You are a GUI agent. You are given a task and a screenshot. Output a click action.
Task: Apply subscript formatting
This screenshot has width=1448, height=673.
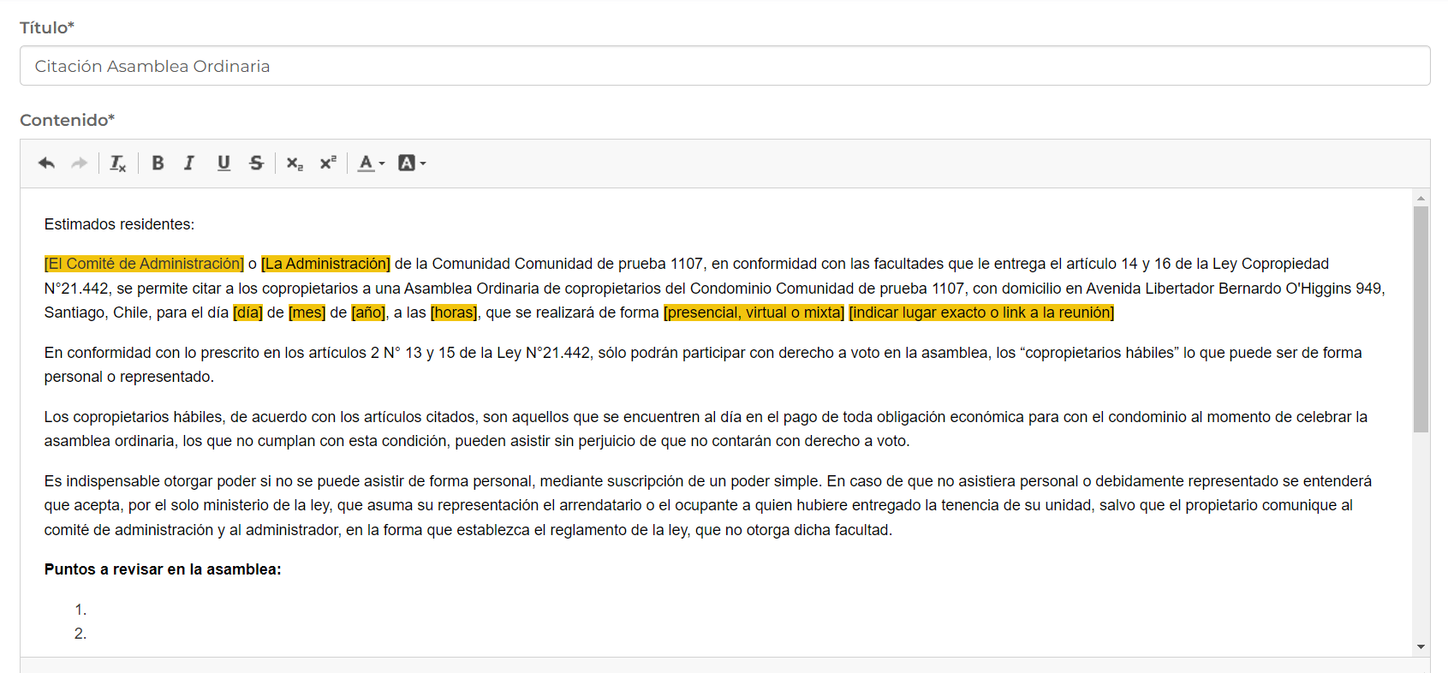[x=295, y=163]
